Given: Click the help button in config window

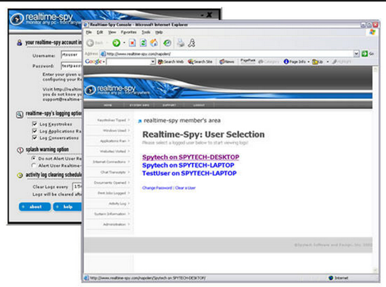Looking at the screenshot, I should pos(68,207).
